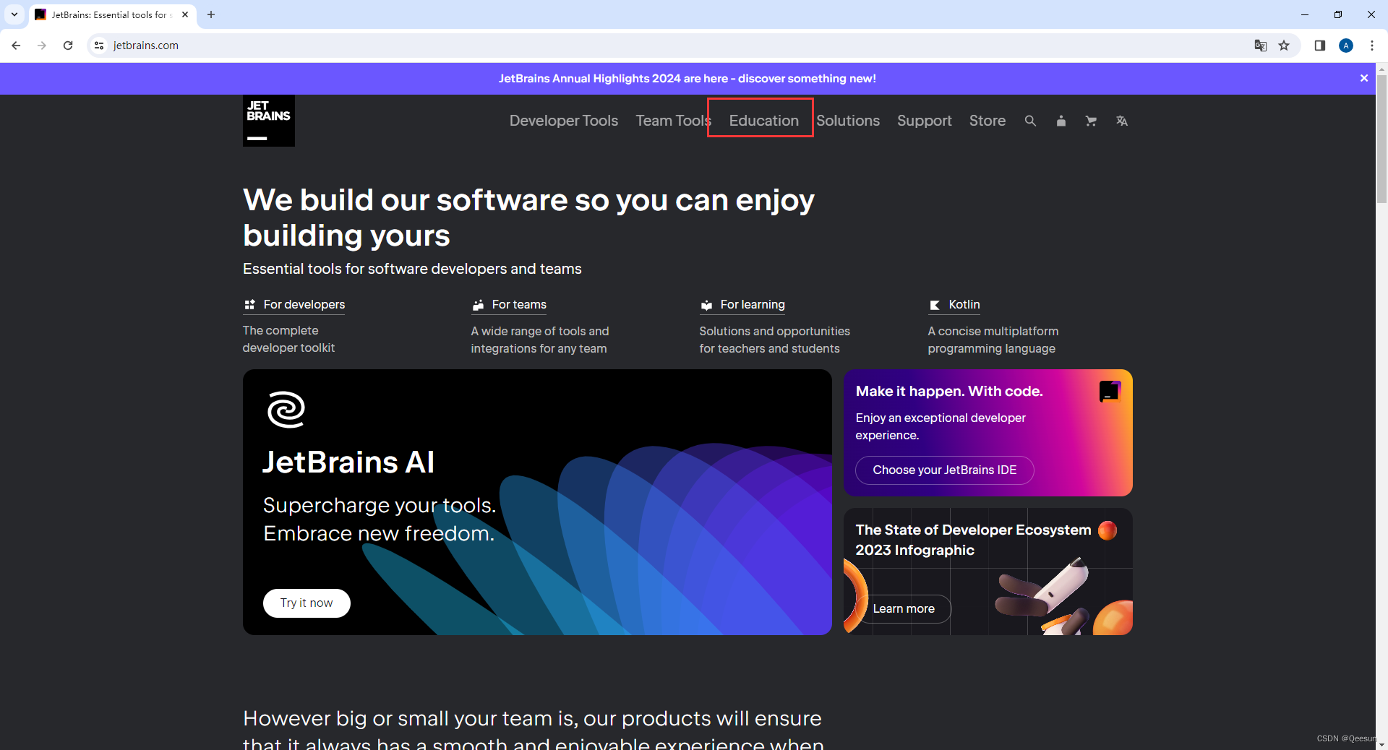Click the JetBrains IDE logo in the purple card
1388x750 pixels.
[1110, 392]
